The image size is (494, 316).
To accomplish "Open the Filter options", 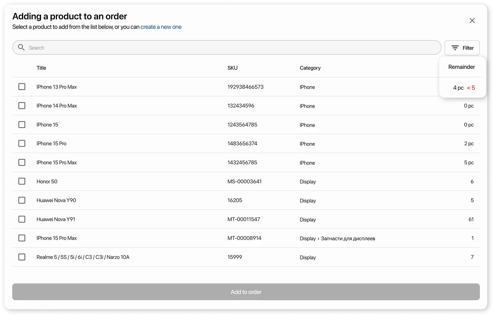I will pyautogui.click(x=462, y=48).
